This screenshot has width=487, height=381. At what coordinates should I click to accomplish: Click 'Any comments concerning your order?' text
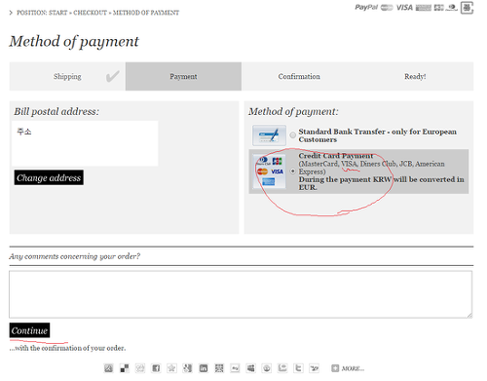pos(75,256)
